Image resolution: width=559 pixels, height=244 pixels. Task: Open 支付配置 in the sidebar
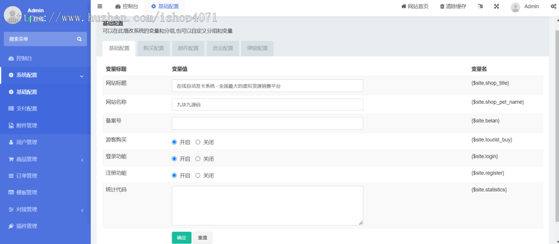tap(27, 109)
